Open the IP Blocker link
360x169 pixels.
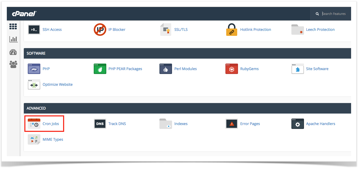pyautogui.click(x=117, y=30)
